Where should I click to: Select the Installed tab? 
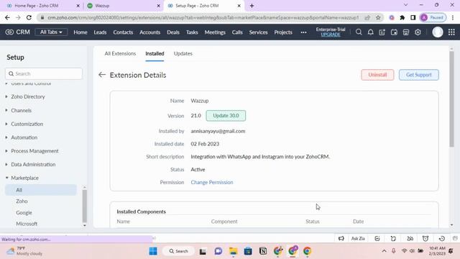coord(155,53)
